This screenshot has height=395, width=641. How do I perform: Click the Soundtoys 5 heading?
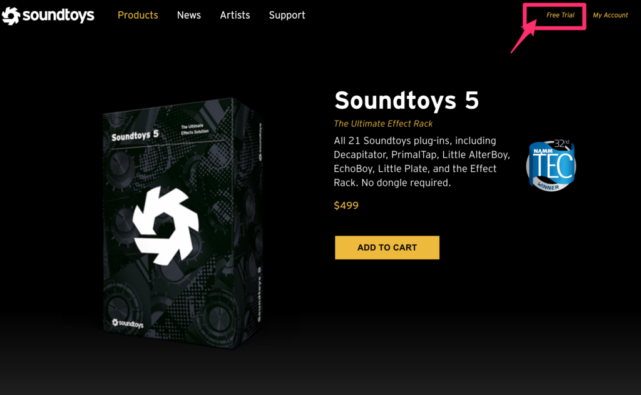tap(406, 101)
